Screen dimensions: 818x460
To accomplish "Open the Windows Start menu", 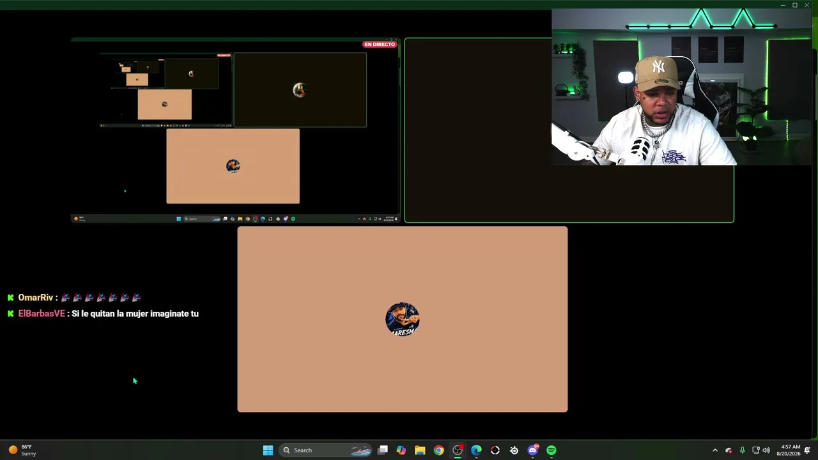I will point(268,450).
